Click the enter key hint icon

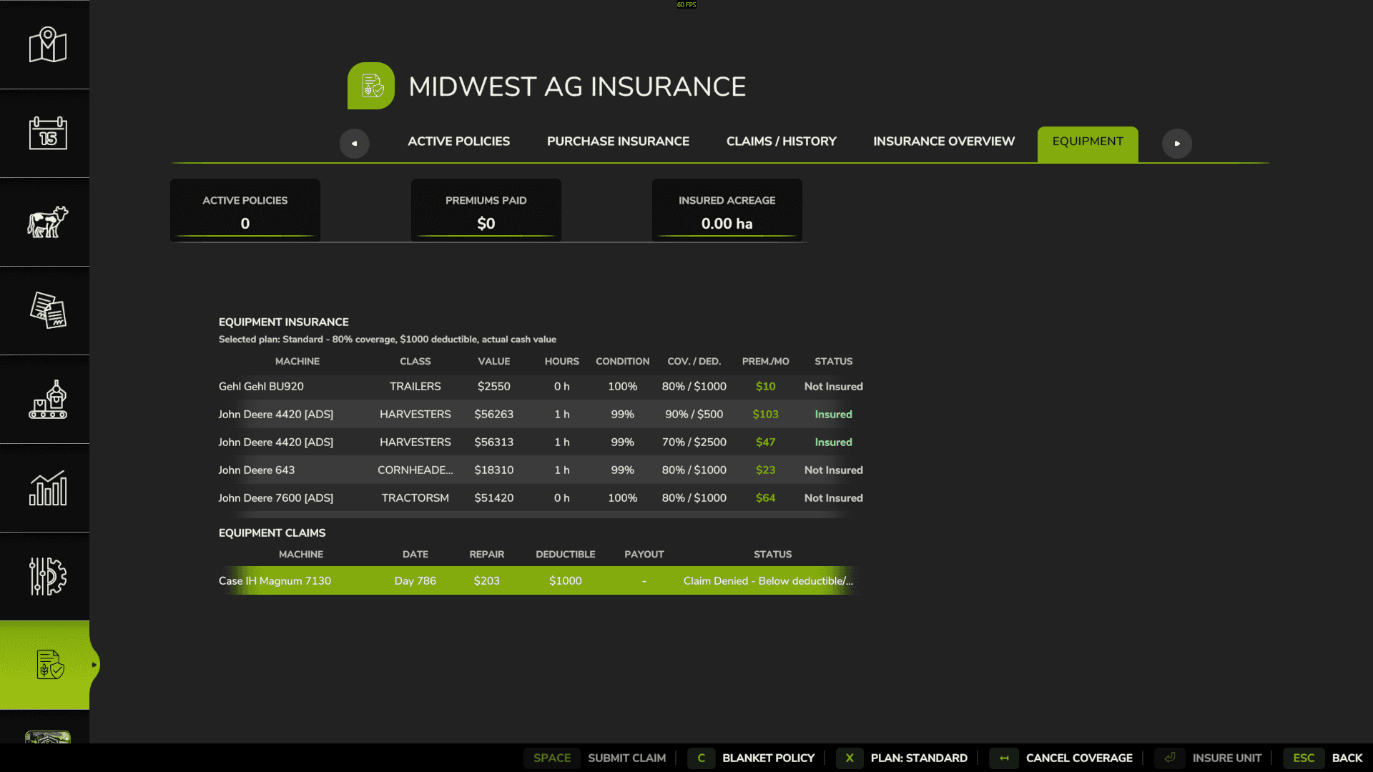point(1170,758)
